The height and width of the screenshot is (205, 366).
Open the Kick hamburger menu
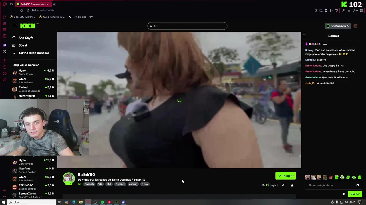point(15,26)
